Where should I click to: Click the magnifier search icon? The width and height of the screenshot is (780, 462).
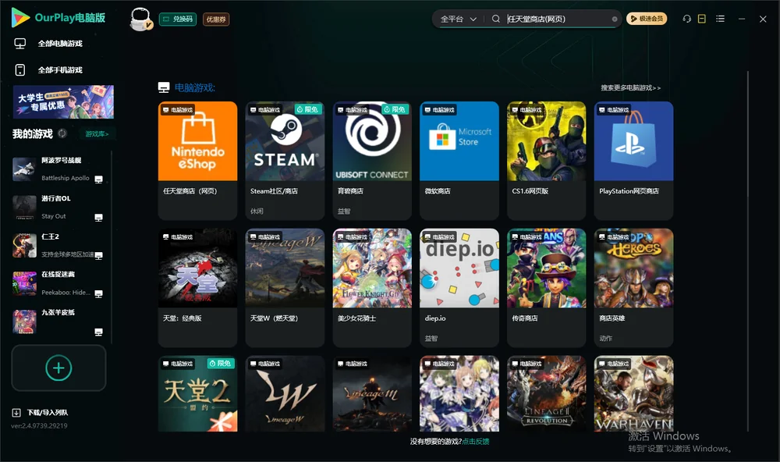pyautogui.click(x=496, y=19)
